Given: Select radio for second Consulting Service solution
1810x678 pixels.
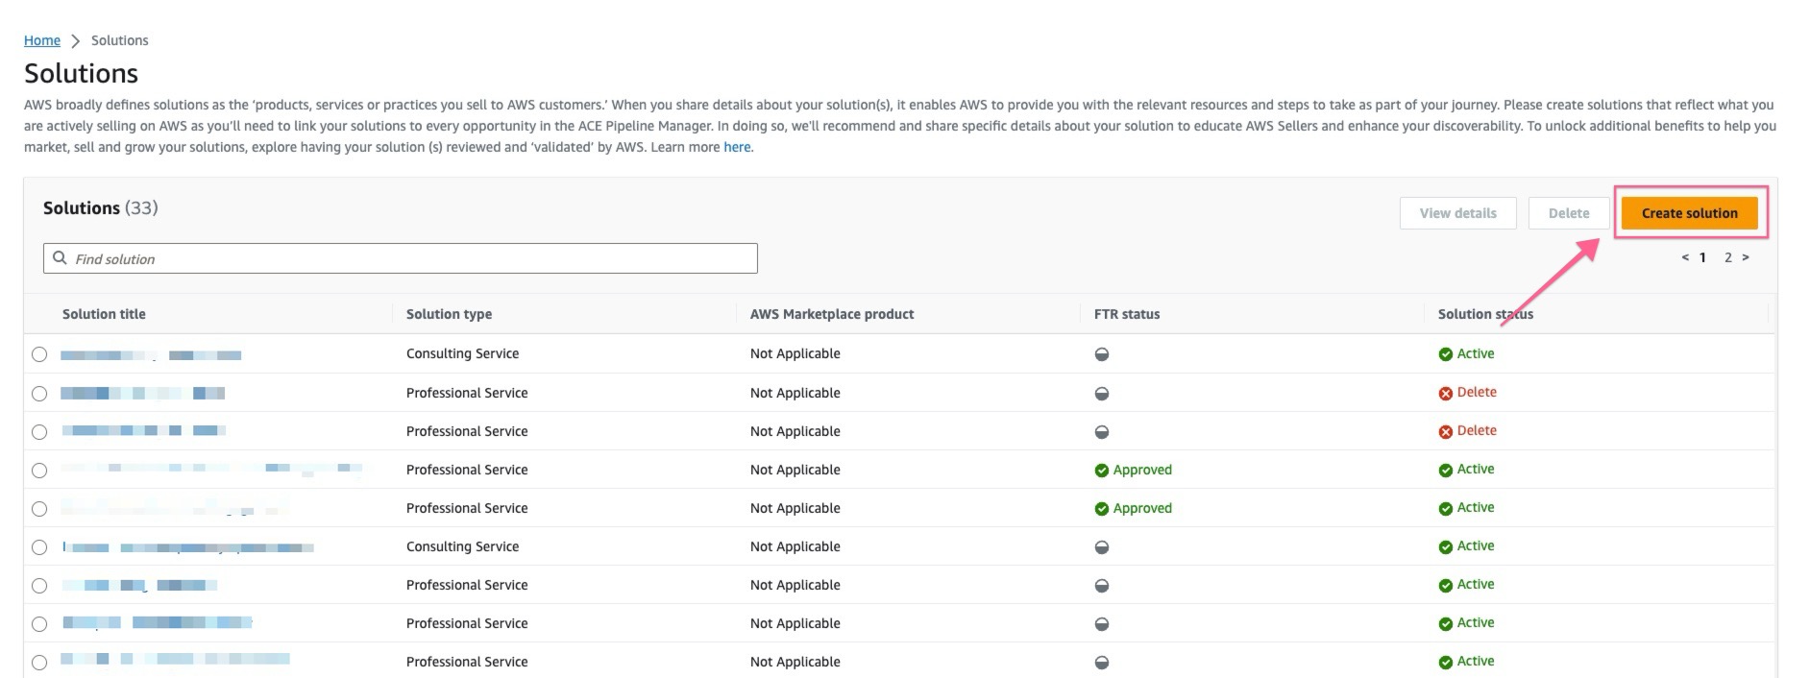Looking at the screenshot, I should pyautogui.click(x=39, y=546).
